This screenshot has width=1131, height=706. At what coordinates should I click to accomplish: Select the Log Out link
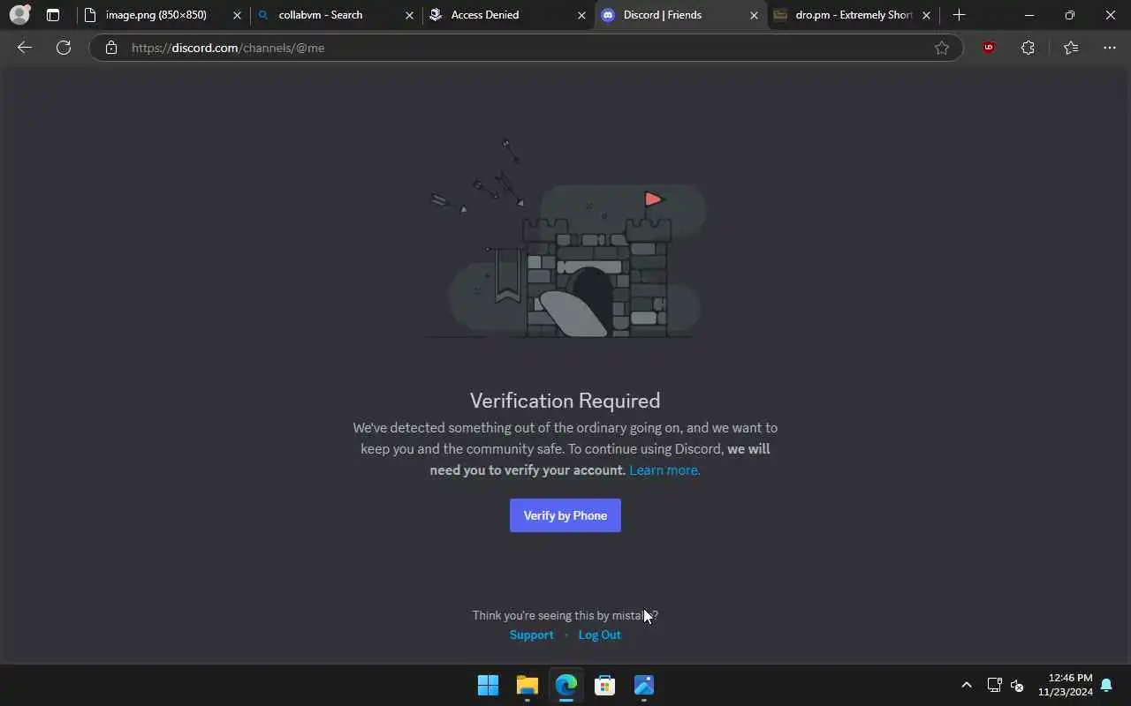pyautogui.click(x=599, y=635)
